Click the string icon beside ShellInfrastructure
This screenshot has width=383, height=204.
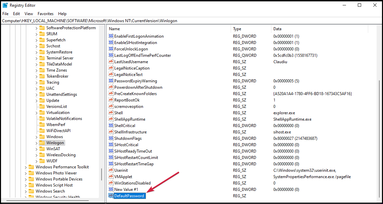[x=111, y=132]
